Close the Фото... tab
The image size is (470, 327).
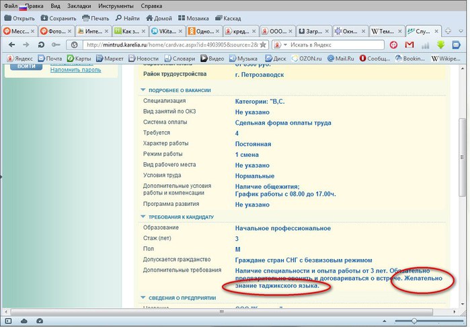coord(69,31)
